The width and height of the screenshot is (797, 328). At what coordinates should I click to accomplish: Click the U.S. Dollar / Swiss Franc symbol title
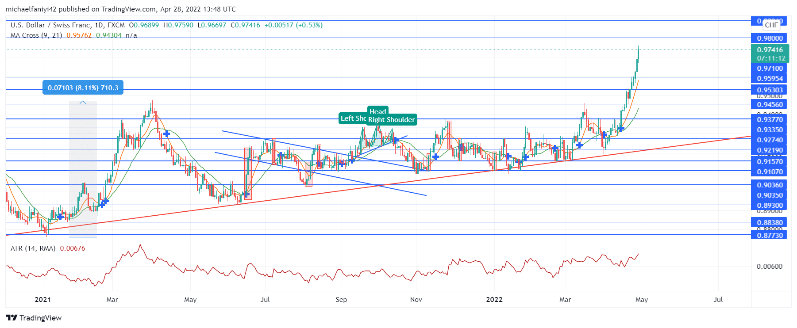50,25
